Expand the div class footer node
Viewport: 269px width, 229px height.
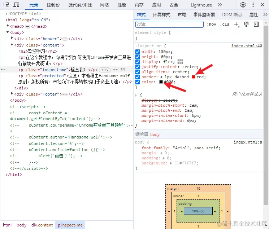[12, 93]
